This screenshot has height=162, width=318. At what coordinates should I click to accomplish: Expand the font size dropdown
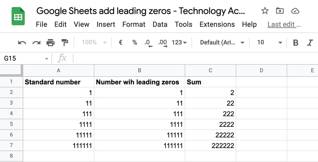point(281,42)
